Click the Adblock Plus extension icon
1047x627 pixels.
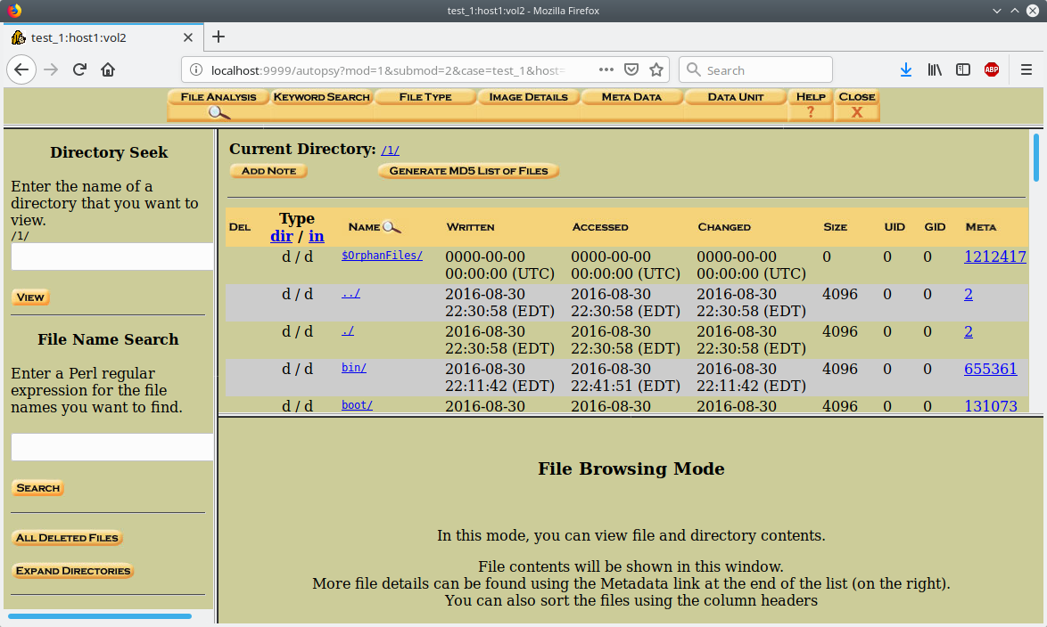click(991, 70)
